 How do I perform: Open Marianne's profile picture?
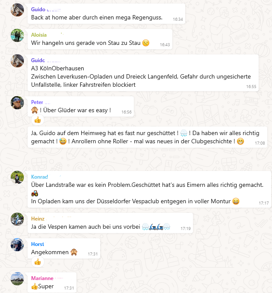[x=17, y=279]
